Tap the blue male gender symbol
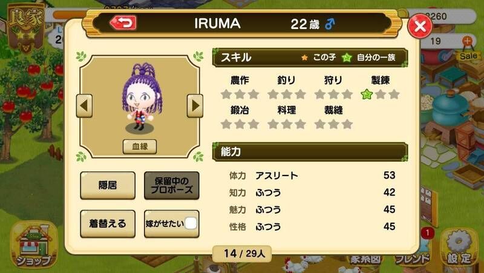 (330, 24)
